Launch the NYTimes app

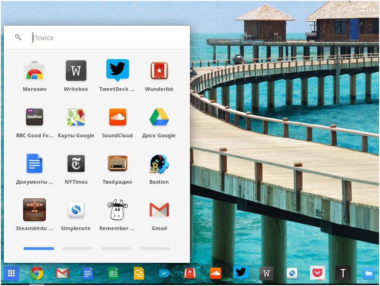tap(76, 163)
